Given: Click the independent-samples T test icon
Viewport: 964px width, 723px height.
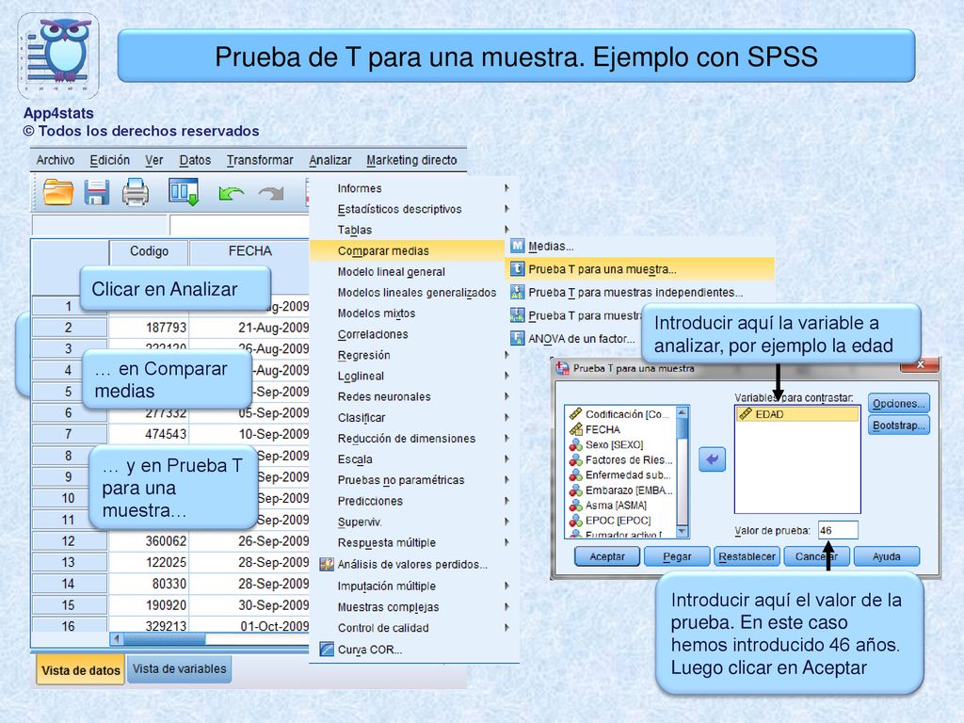Looking at the screenshot, I should pyautogui.click(x=518, y=292).
